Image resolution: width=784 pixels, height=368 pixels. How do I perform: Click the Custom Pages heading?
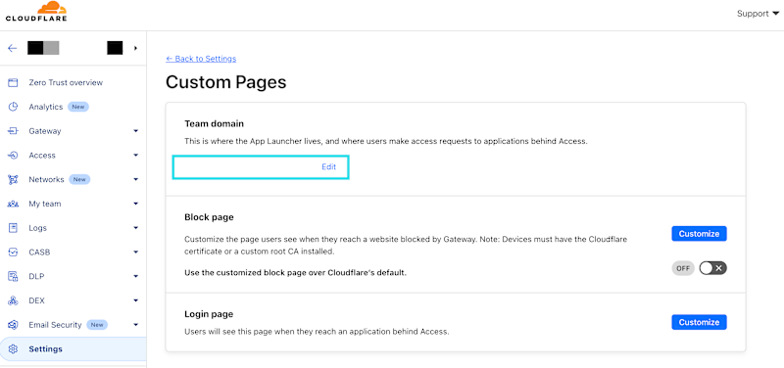click(x=226, y=82)
